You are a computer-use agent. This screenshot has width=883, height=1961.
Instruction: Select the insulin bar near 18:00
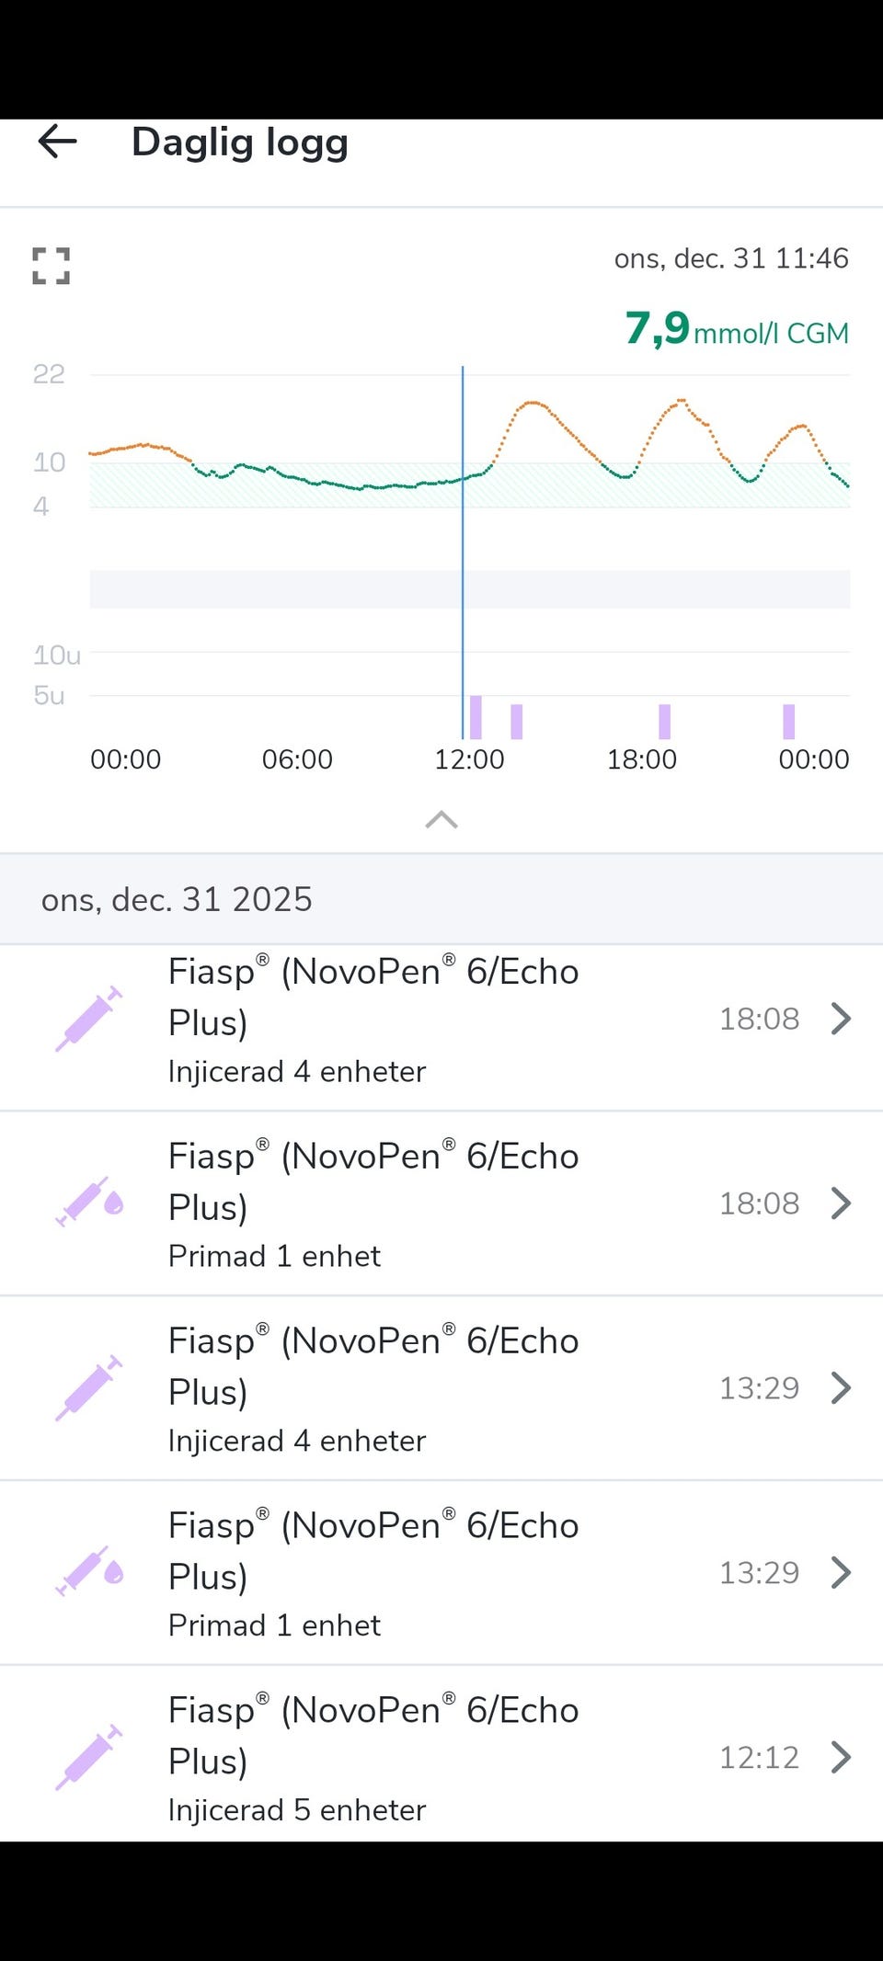[x=664, y=722]
